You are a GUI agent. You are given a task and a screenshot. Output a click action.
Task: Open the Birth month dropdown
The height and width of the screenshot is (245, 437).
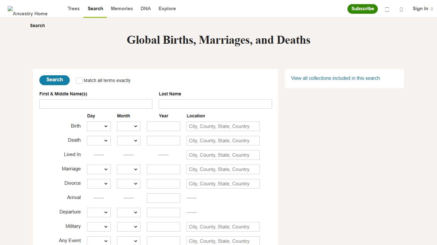click(x=128, y=126)
